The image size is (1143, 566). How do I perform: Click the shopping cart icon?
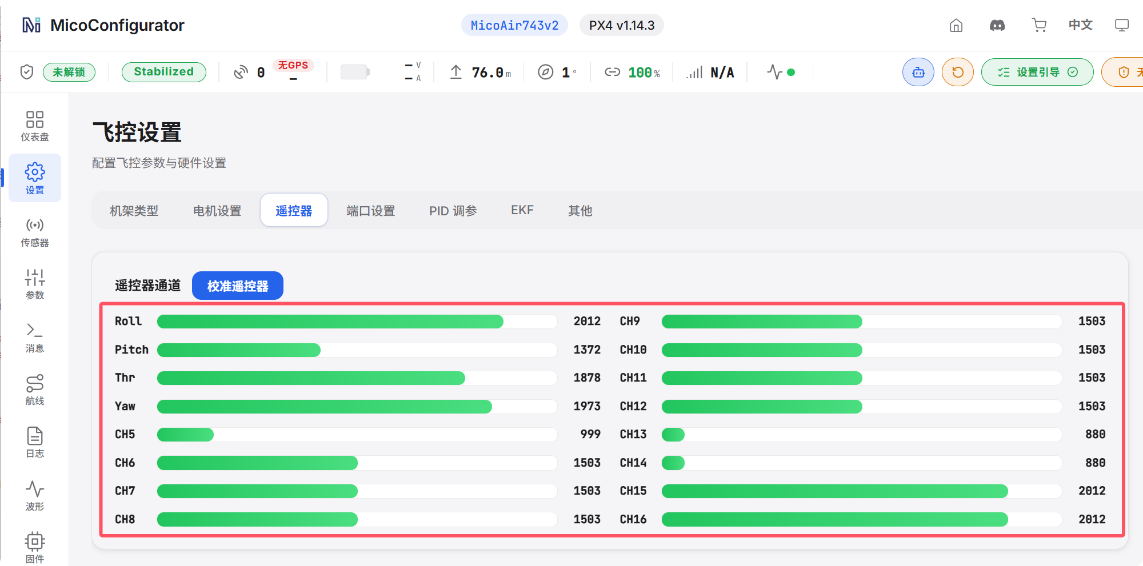point(1039,25)
